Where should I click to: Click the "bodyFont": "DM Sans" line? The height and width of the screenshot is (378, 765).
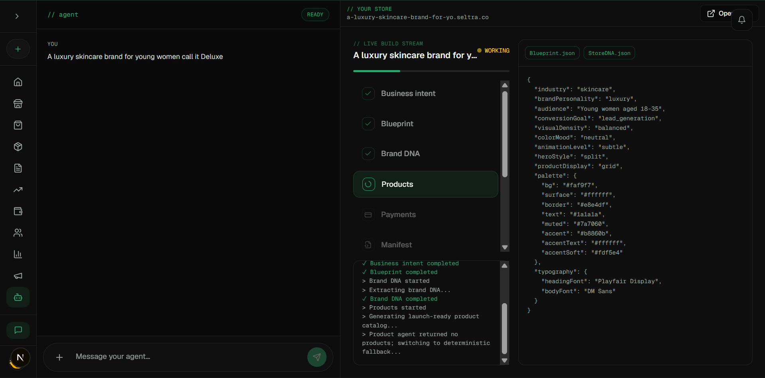click(578, 291)
